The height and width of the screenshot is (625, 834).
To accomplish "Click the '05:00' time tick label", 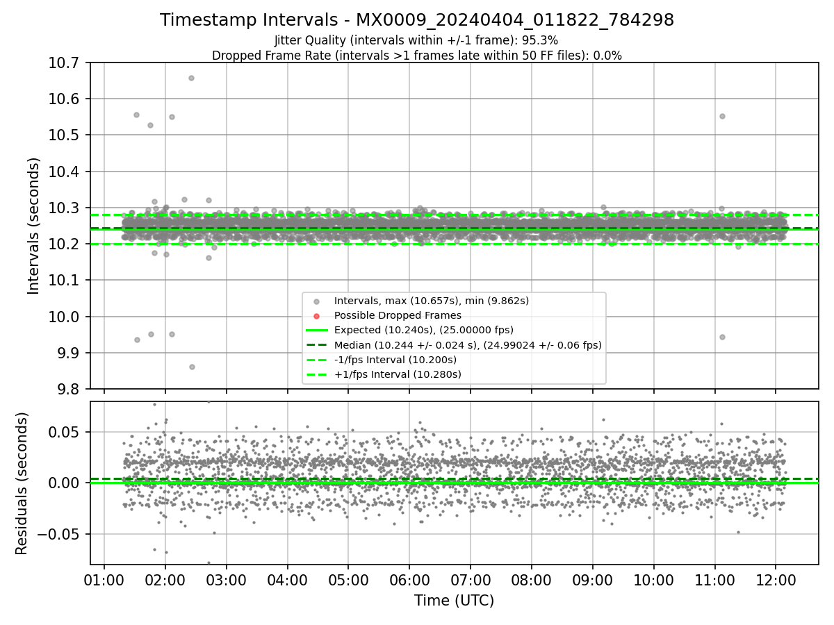I will tap(348, 579).
